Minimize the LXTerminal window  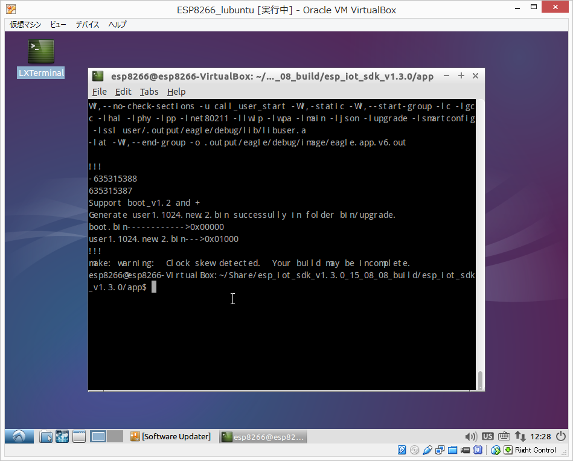(x=447, y=75)
